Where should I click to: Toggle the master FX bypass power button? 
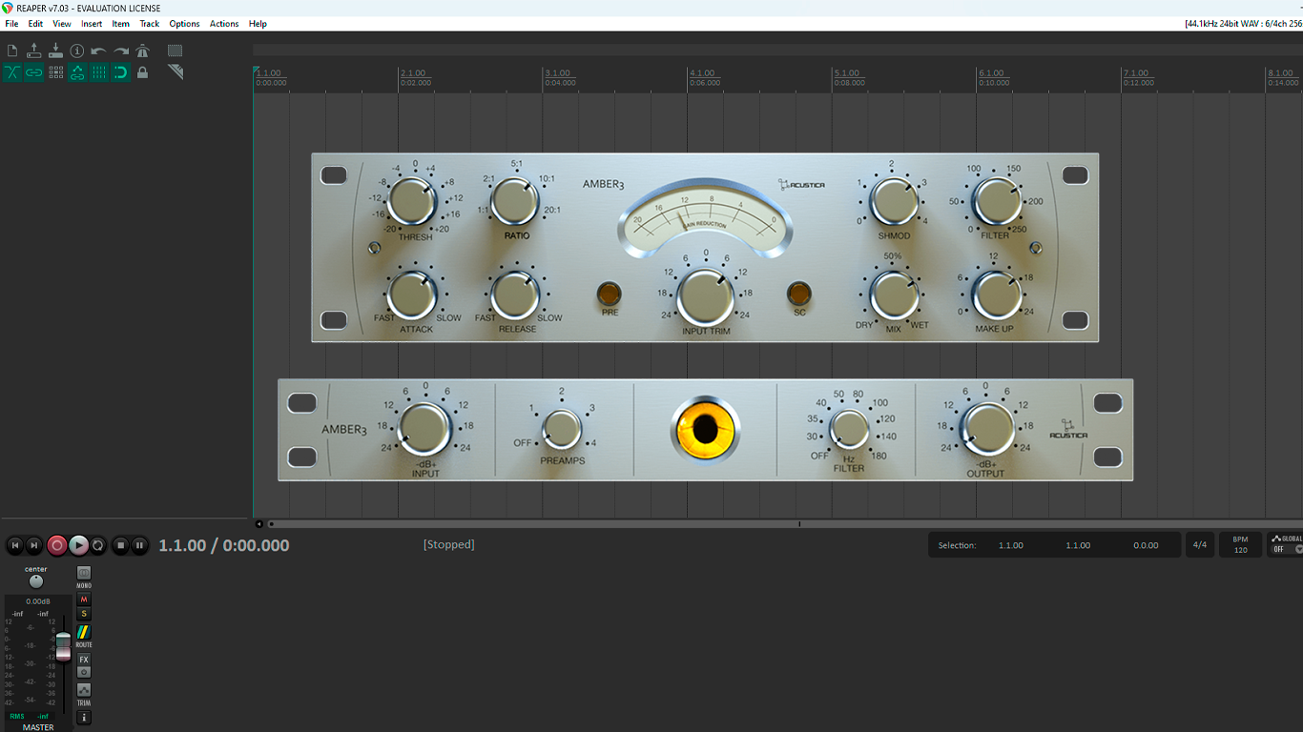pos(84,672)
